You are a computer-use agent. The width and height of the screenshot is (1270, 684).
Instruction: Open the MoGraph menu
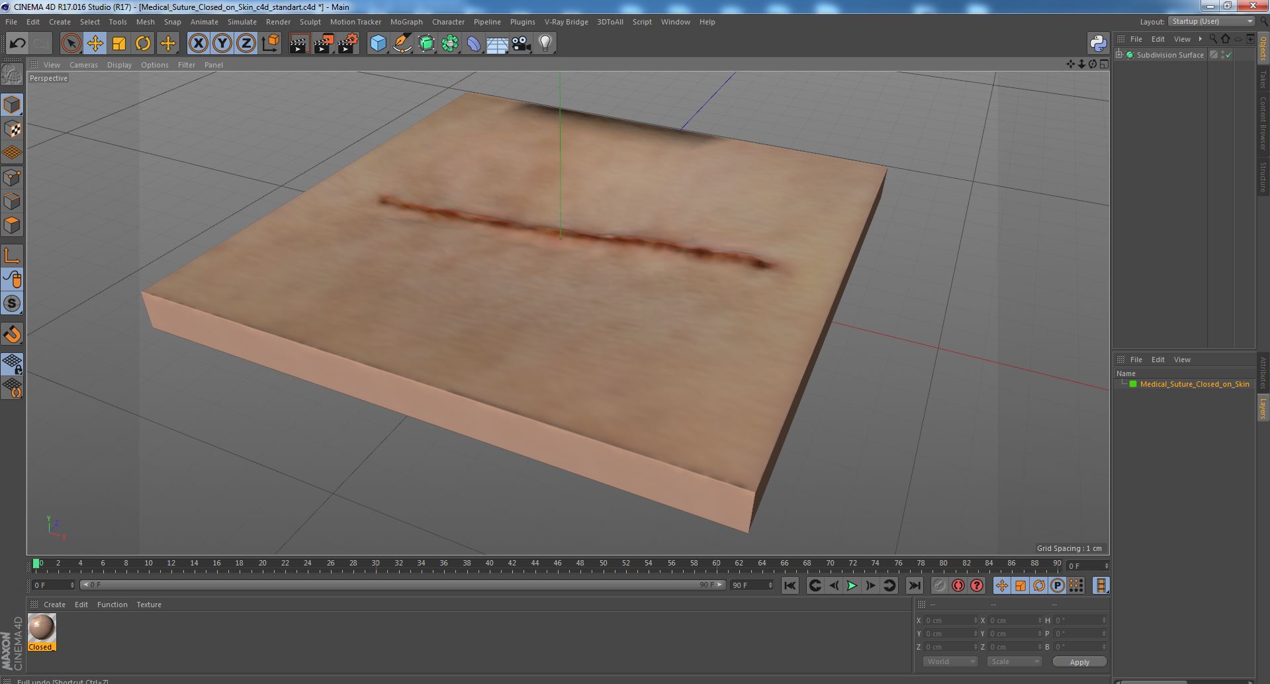click(x=406, y=22)
